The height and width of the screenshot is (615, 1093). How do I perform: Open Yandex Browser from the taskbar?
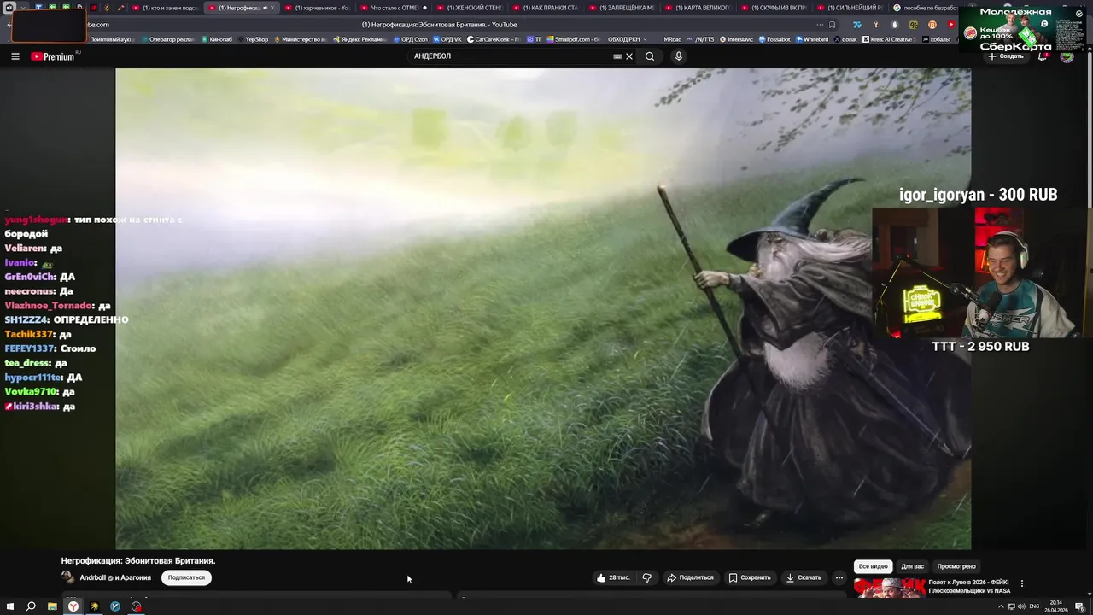coord(73,606)
